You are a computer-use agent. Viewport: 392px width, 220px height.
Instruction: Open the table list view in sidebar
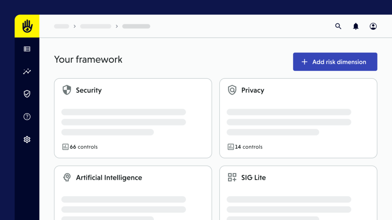point(27,49)
